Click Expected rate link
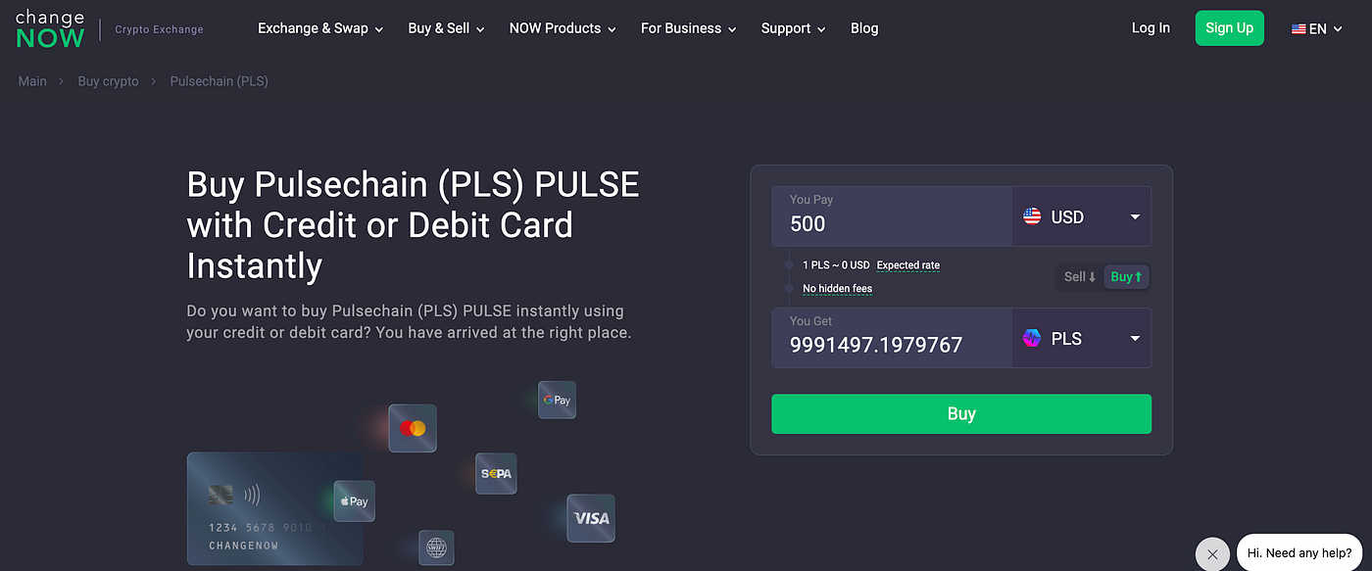Screen dimensions: 1372x571 click(907, 265)
